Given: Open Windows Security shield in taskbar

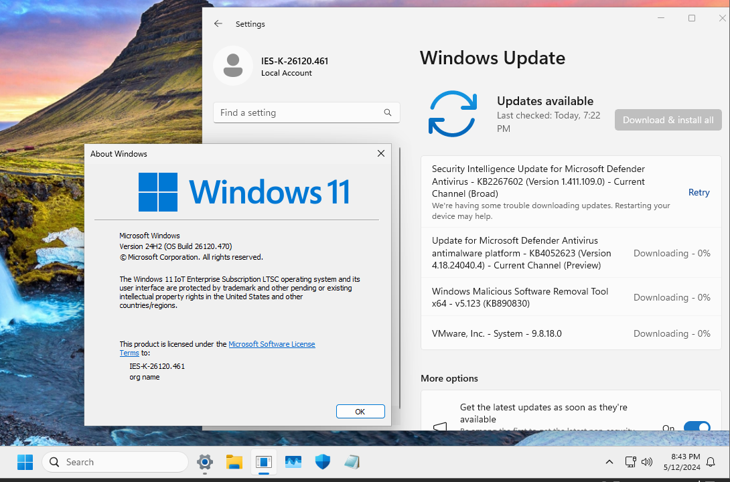Looking at the screenshot, I should tap(322, 462).
